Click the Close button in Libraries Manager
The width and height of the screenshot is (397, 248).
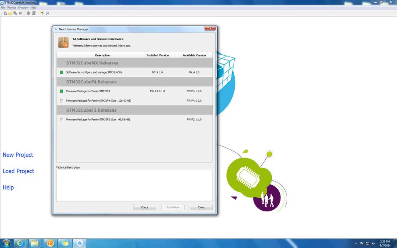pos(201,207)
